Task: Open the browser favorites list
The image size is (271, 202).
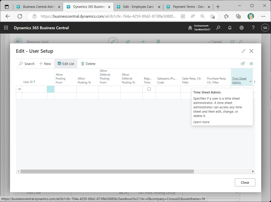Action: [x=226, y=16]
